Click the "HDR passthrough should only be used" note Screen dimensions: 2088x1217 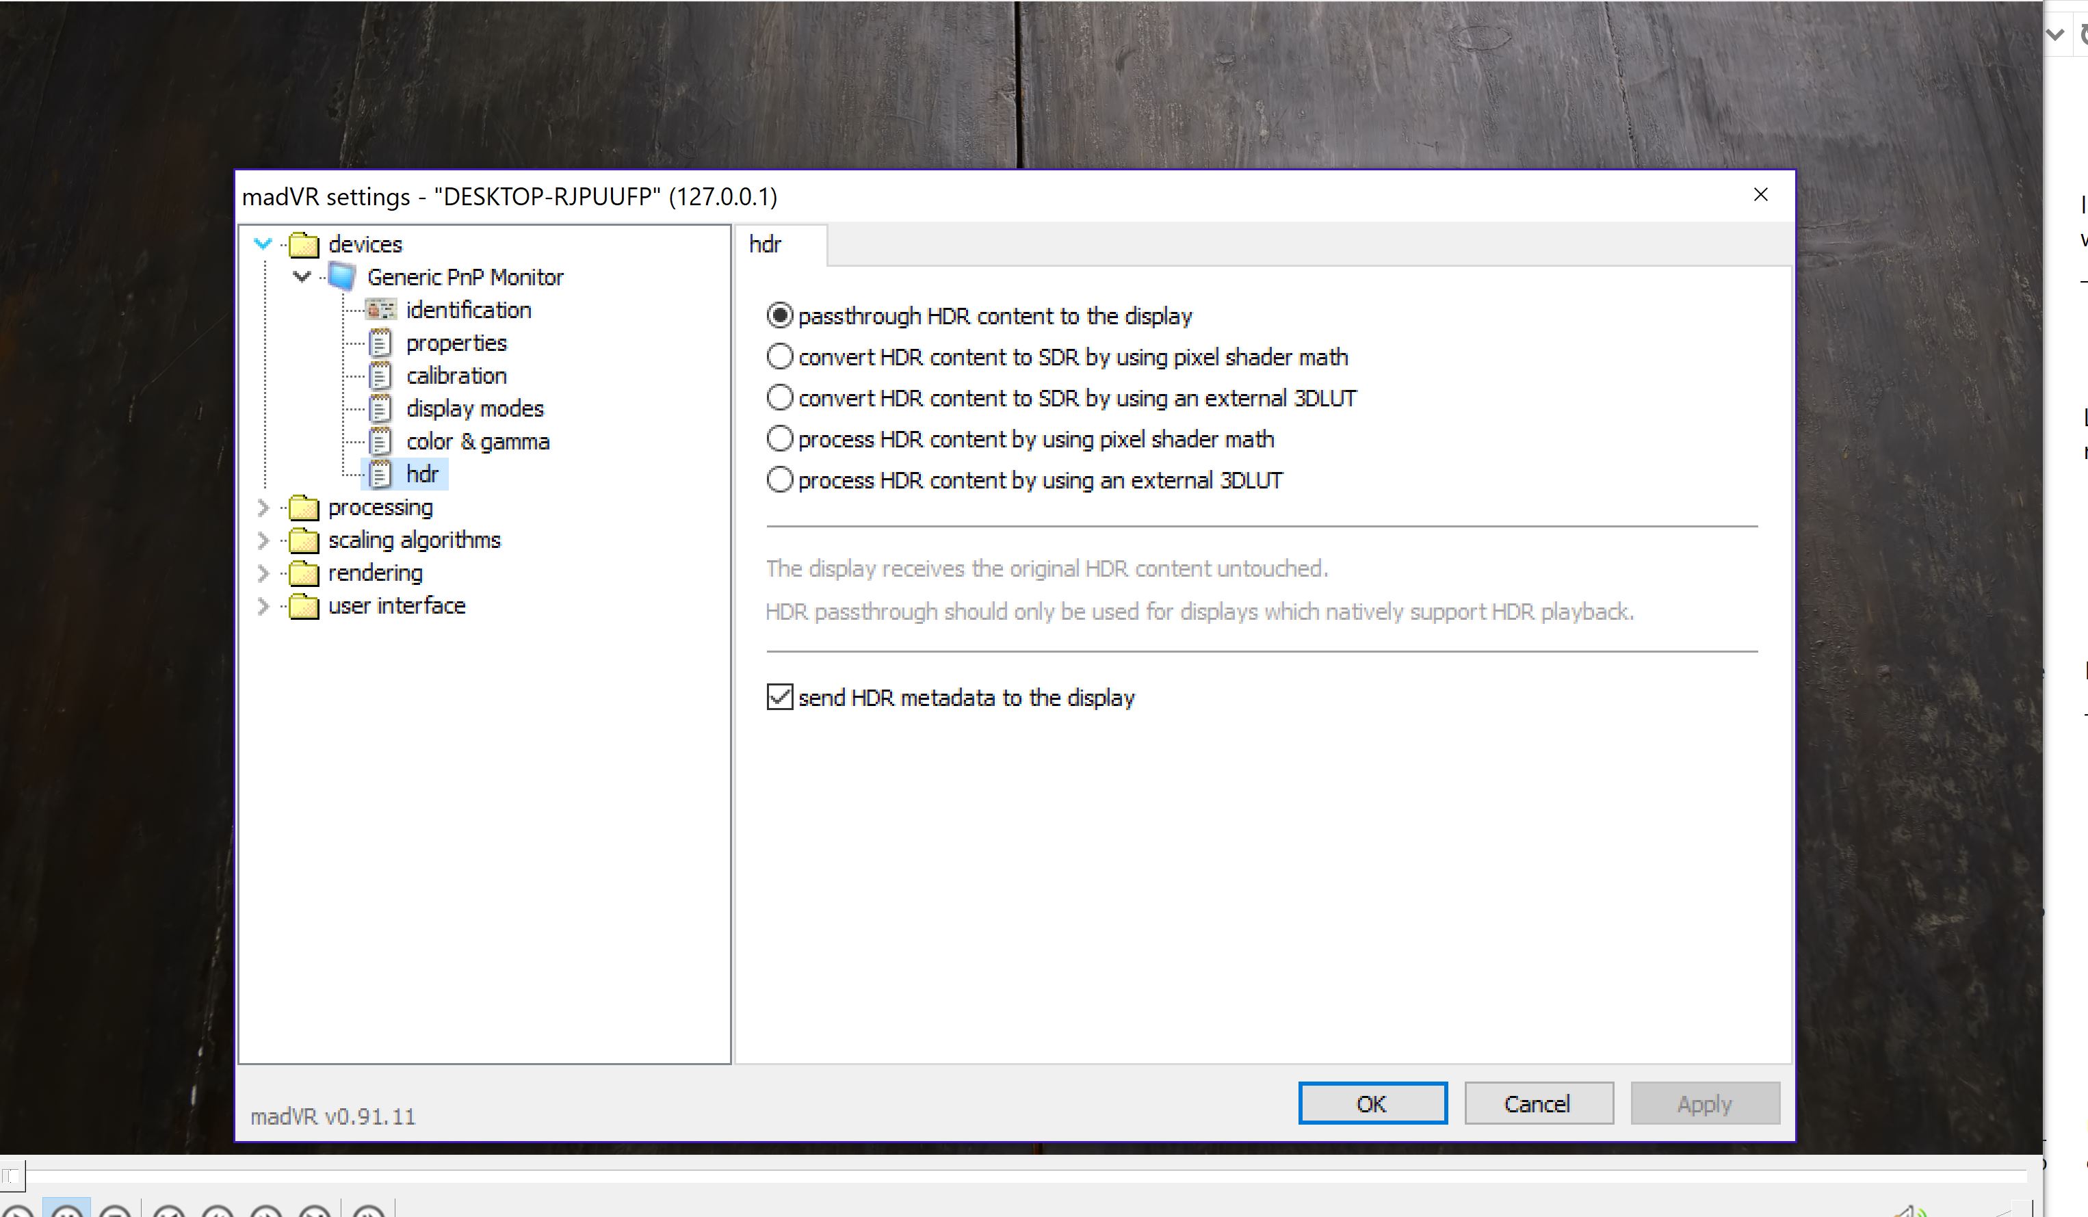click(1200, 612)
